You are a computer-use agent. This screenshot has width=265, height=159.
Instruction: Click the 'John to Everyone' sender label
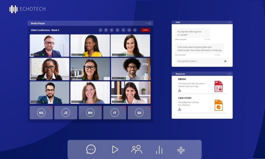tap(181, 39)
